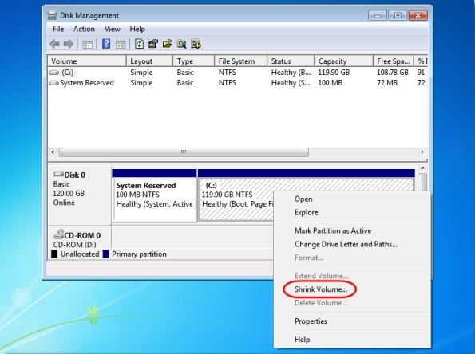
Task: Click the Refresh toolbar icon
Action: click(x=139, y=44)
